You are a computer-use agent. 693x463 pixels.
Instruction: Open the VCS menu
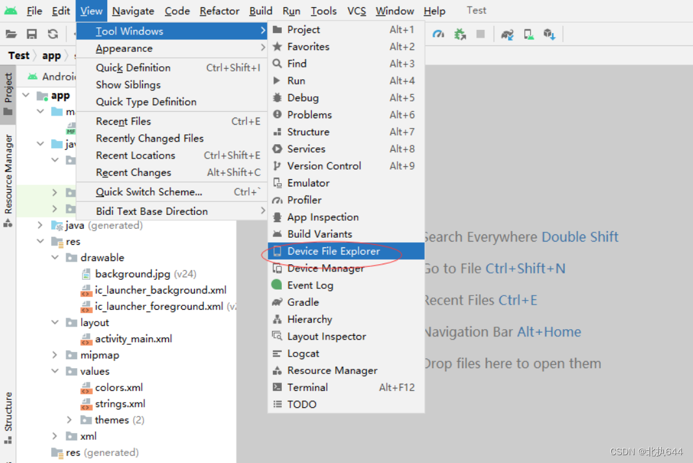pyautogui.click(x=357, y=10)
